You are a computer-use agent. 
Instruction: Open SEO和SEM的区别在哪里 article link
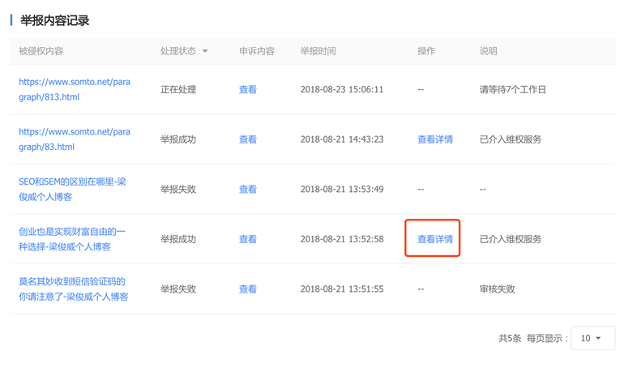(x=72, y=189)
